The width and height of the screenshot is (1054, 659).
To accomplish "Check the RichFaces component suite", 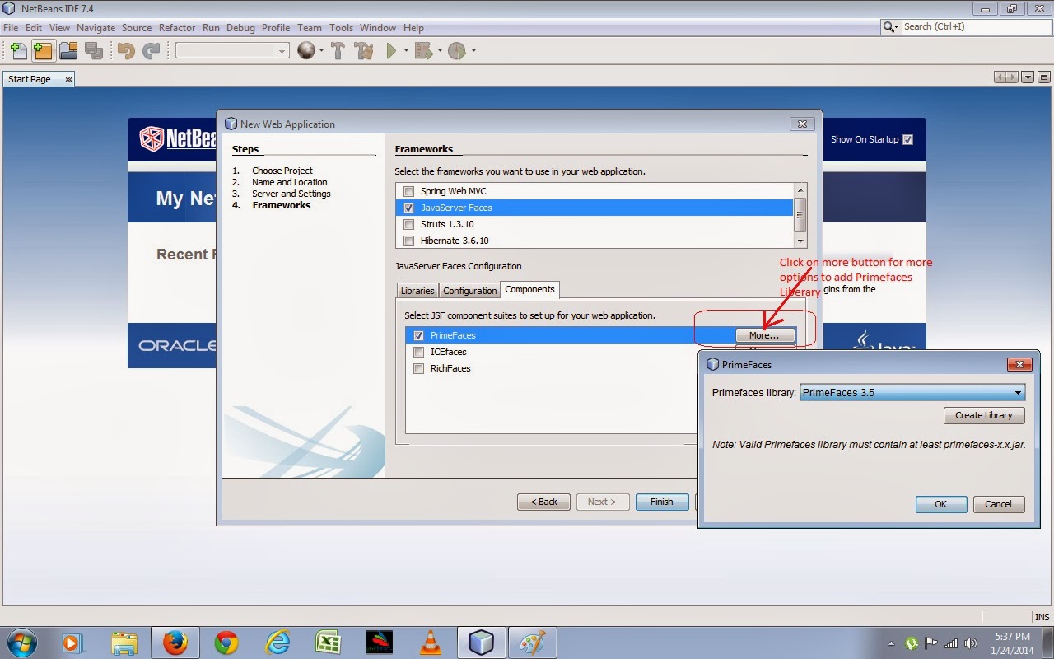I will 419,368.
